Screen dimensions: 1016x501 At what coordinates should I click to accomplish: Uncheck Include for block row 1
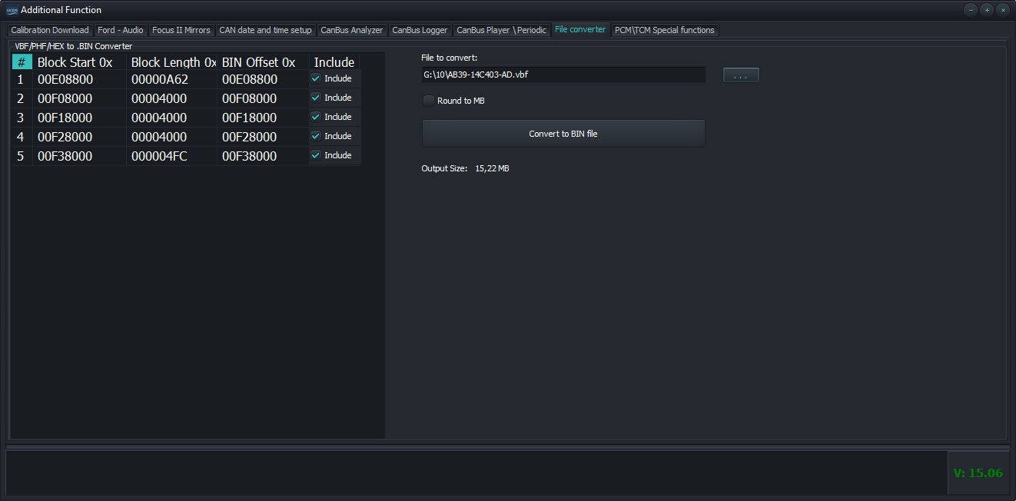tap(316, 78)
